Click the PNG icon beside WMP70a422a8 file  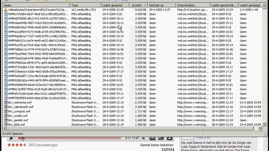click(6, 58)
